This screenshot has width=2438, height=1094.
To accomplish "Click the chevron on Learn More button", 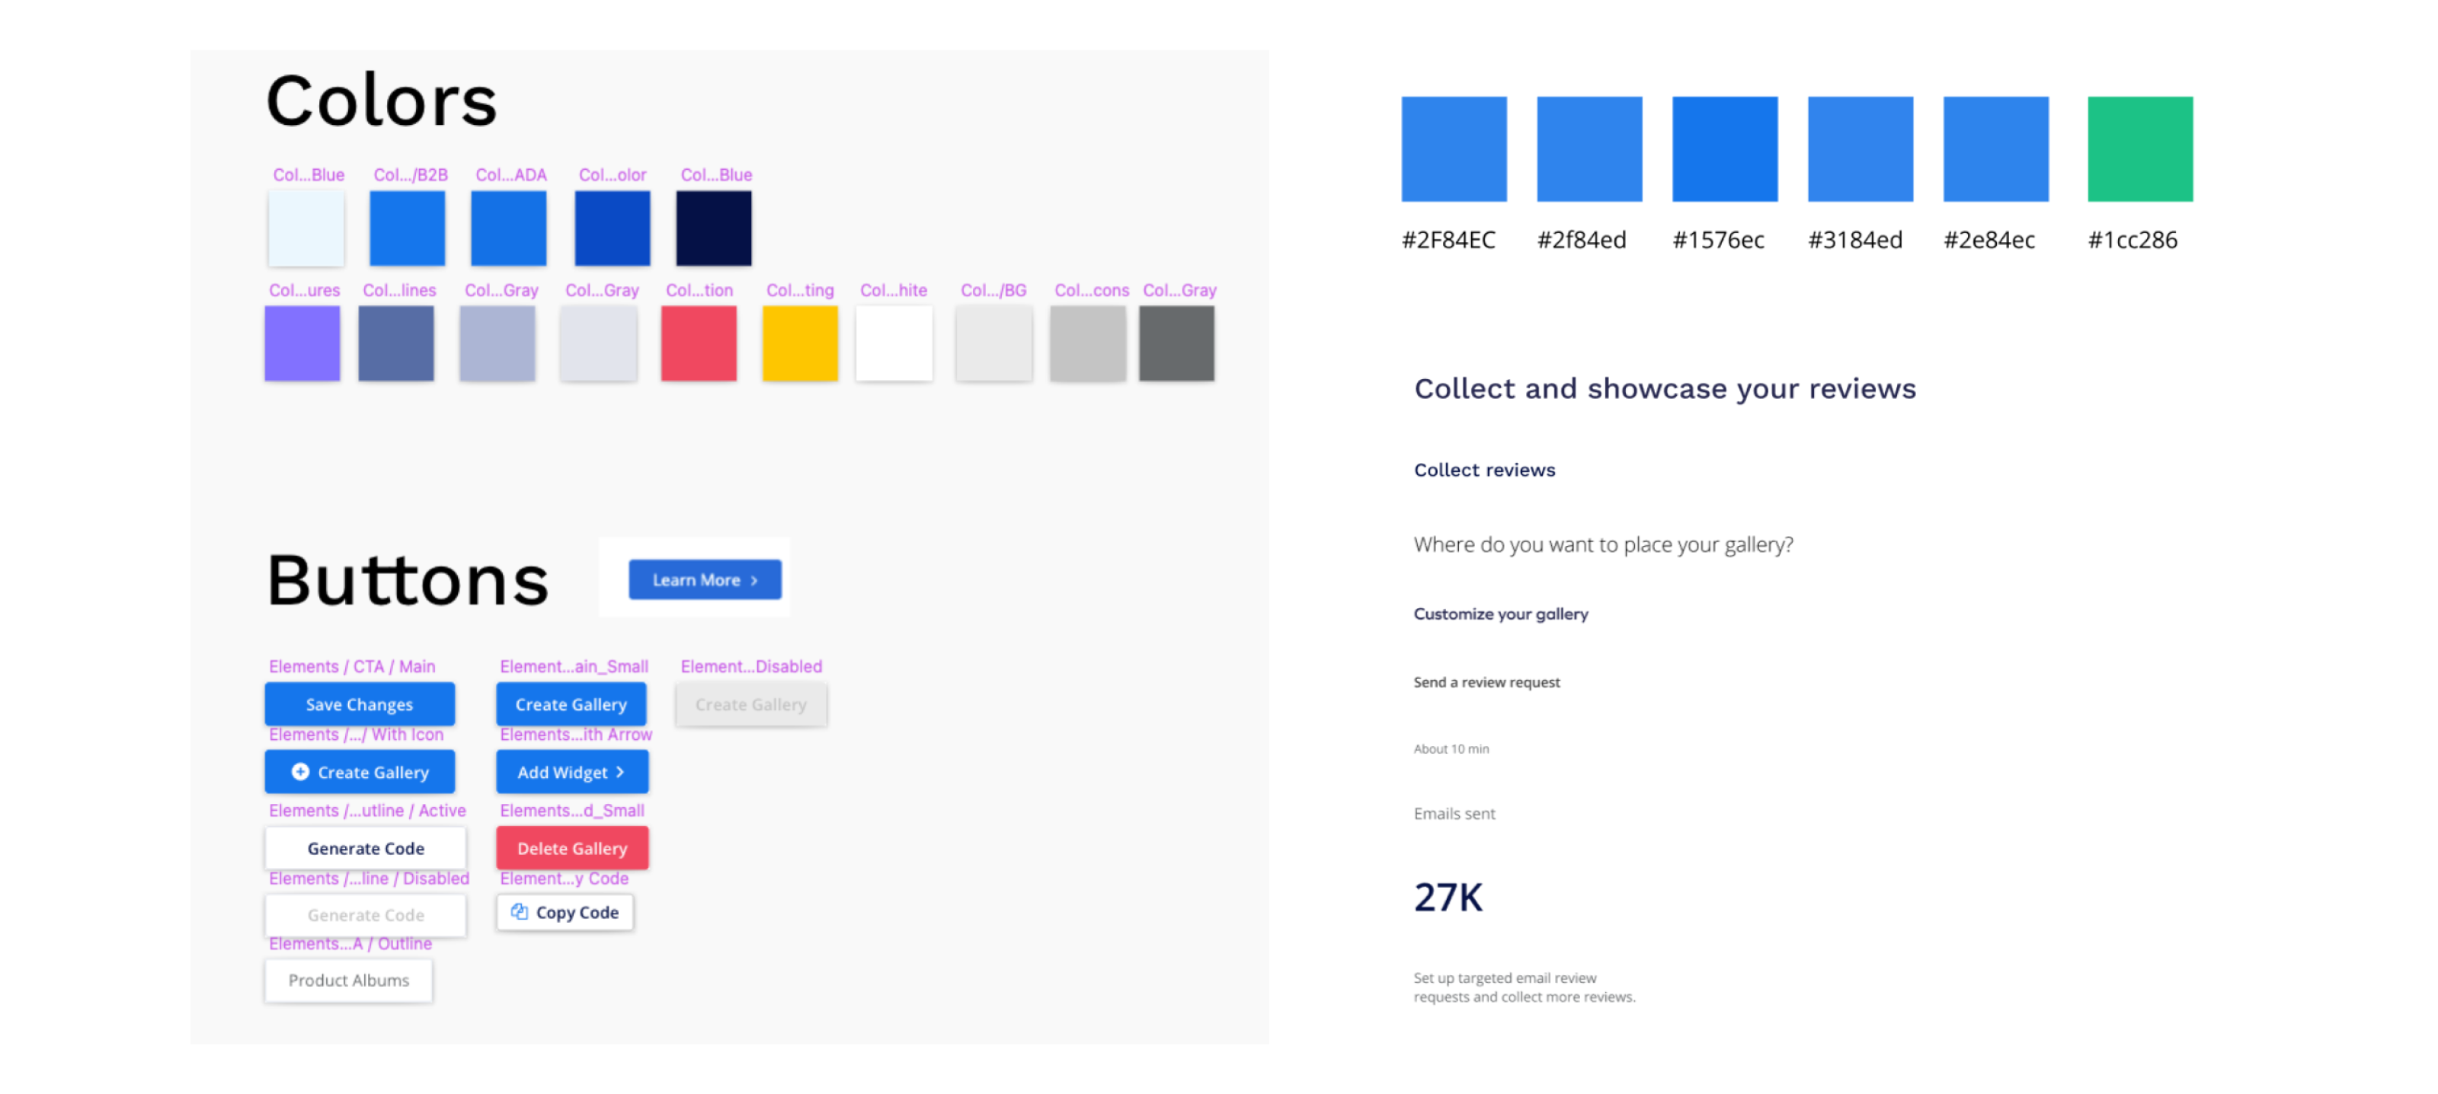I will tap(754, 579).
